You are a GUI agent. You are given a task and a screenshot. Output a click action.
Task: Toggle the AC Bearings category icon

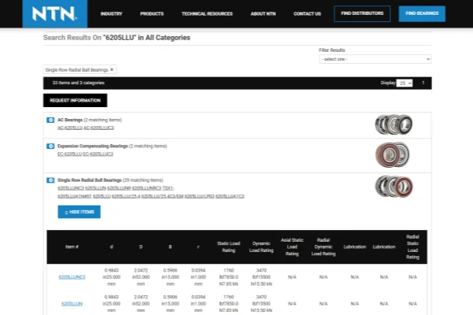click(x=50, y=120)
